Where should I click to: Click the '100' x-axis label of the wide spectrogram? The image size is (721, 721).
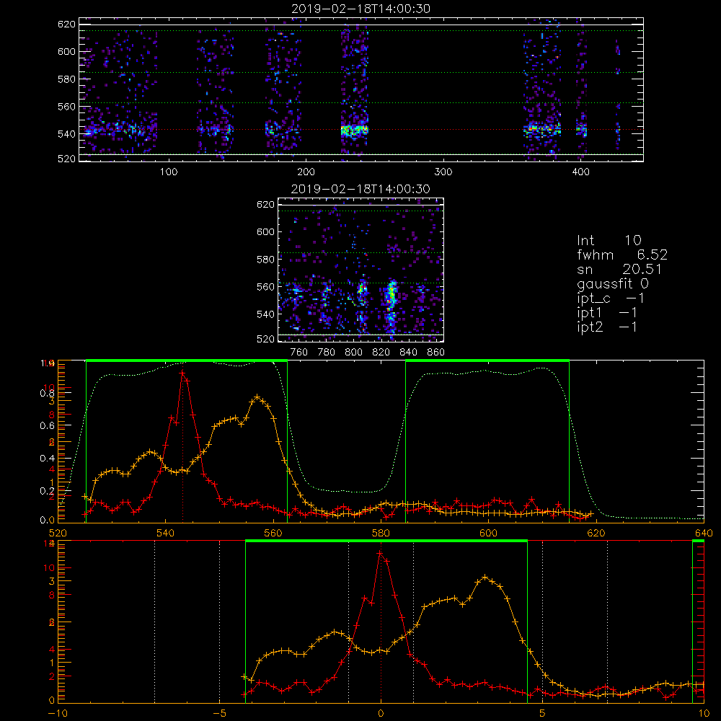(x=169, y=172)
